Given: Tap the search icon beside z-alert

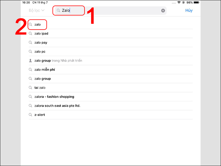Looking at the screenshot, I should click(30, 115).
